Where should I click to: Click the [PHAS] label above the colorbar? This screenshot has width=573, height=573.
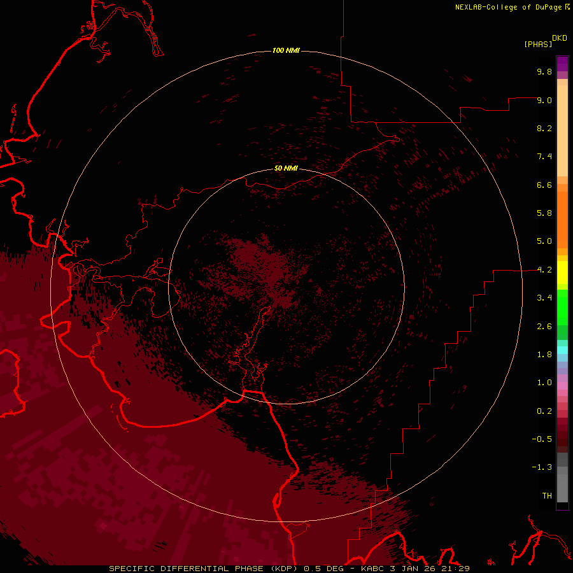(538, 44)
